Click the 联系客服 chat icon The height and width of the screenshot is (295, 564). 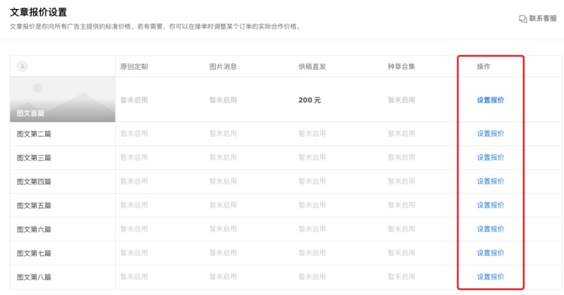tap(523, 19)
